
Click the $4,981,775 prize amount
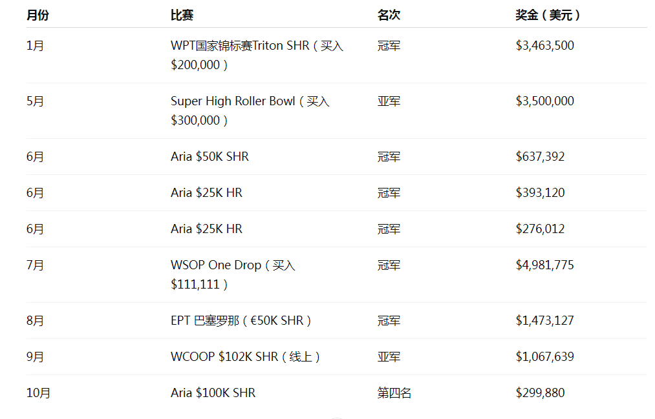click(544, 265)
